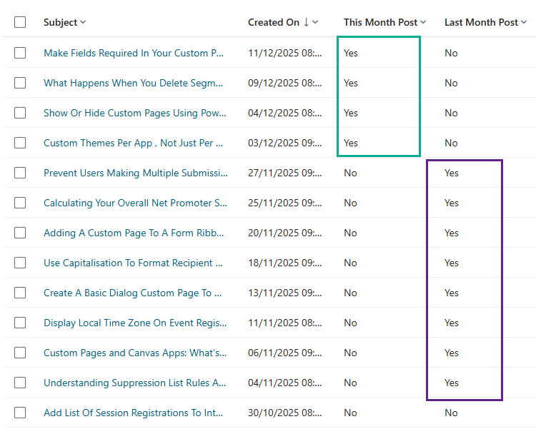Screen dimensions: 536x434
Task: Open 'Display Local Time Zone On Event Regis...'
Action: (x=135, y=323)
